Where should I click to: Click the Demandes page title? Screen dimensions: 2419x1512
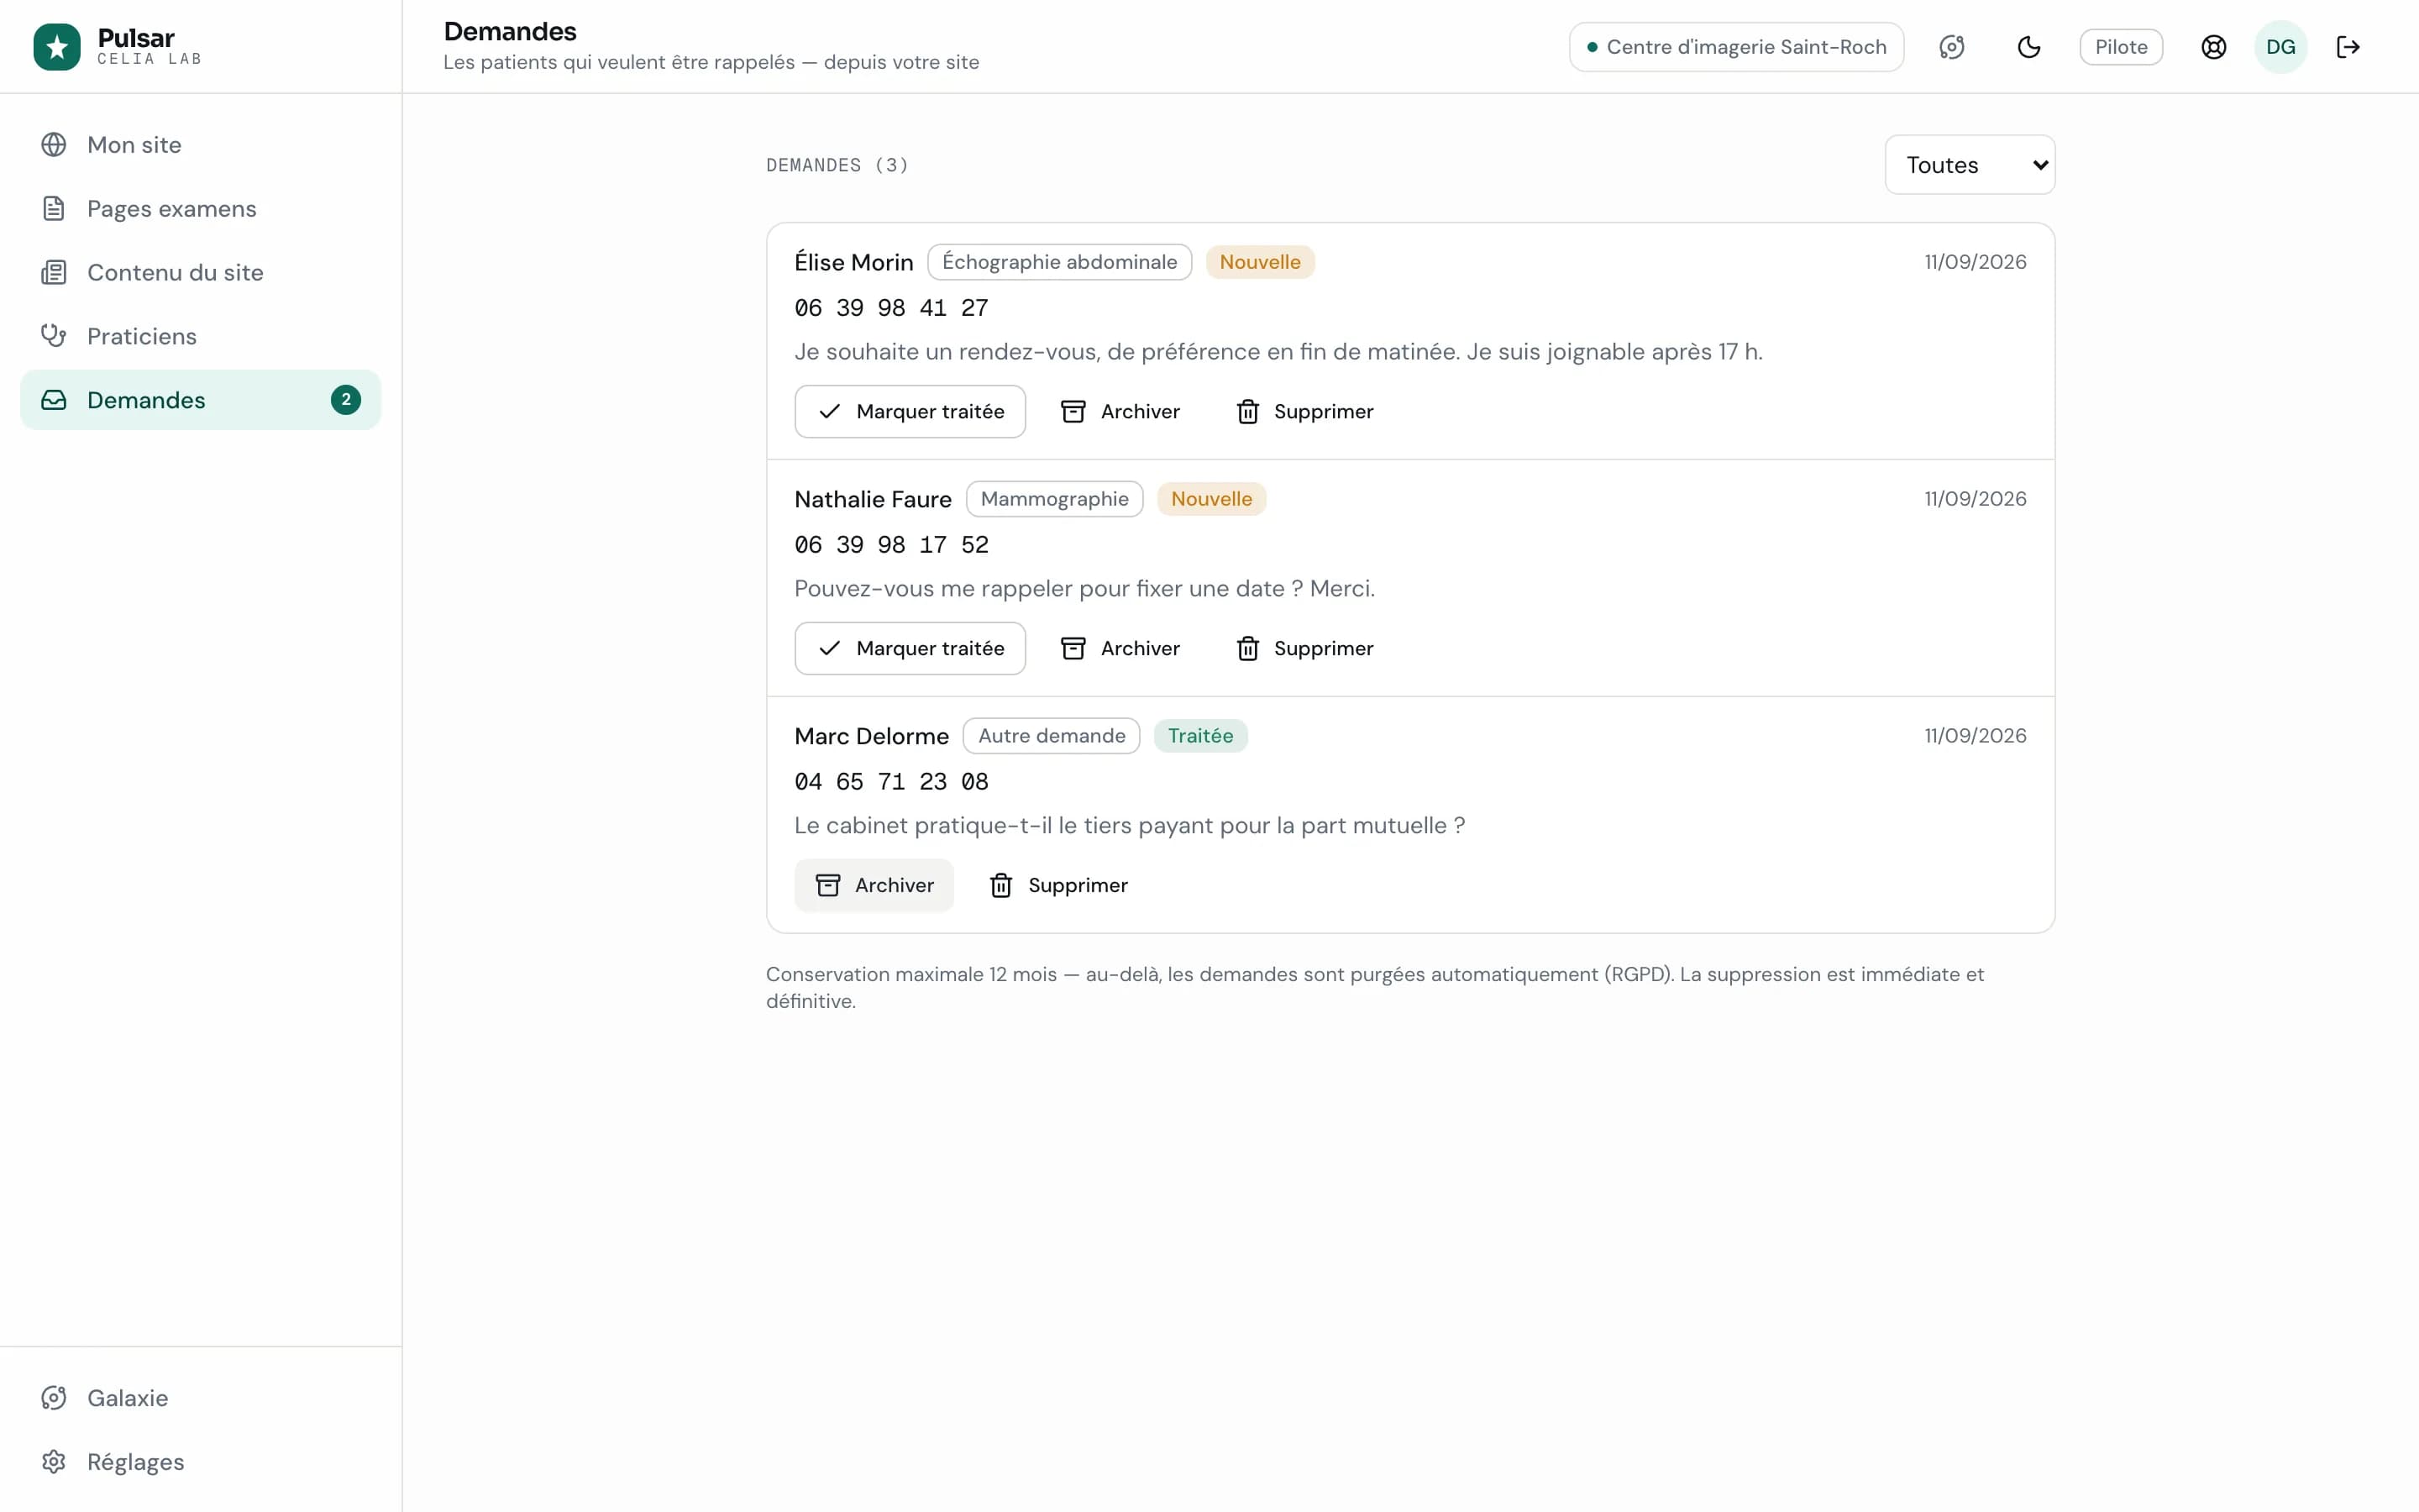coord(510,31)
